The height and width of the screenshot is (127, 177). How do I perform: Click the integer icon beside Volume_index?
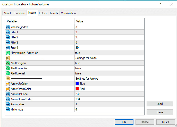click(7, 27)
